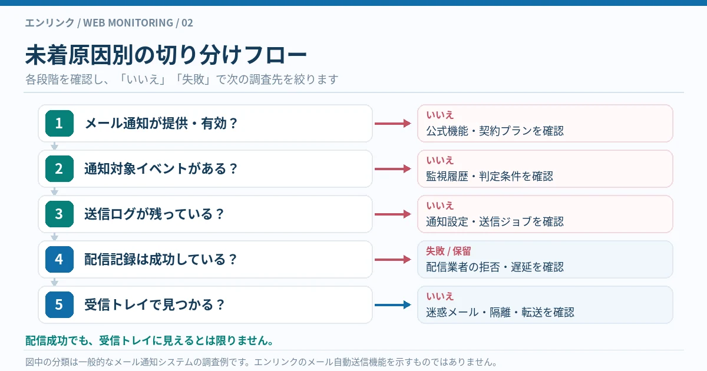
Task: Open the 配信業者の拒否・遅延を確認 result box
Action: [546, 259]
